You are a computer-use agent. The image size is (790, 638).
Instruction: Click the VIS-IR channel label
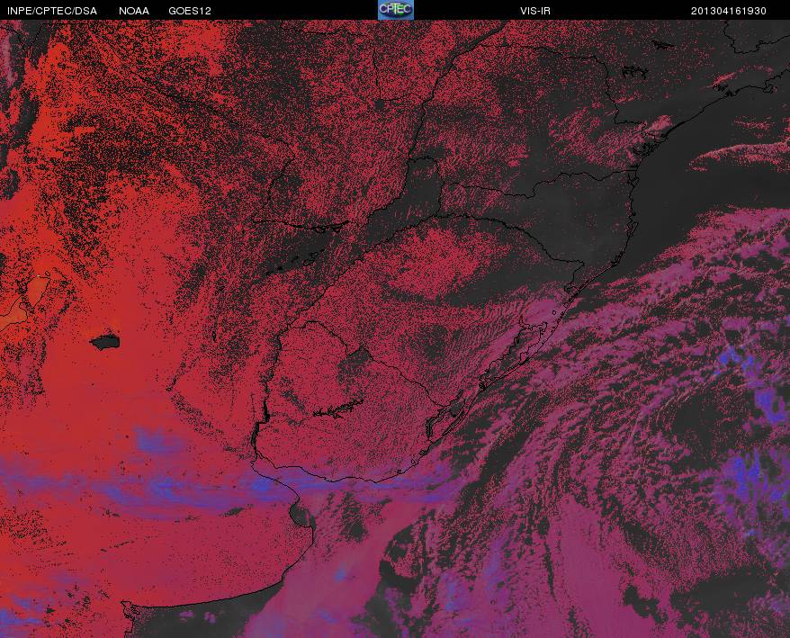click(535, 11)
